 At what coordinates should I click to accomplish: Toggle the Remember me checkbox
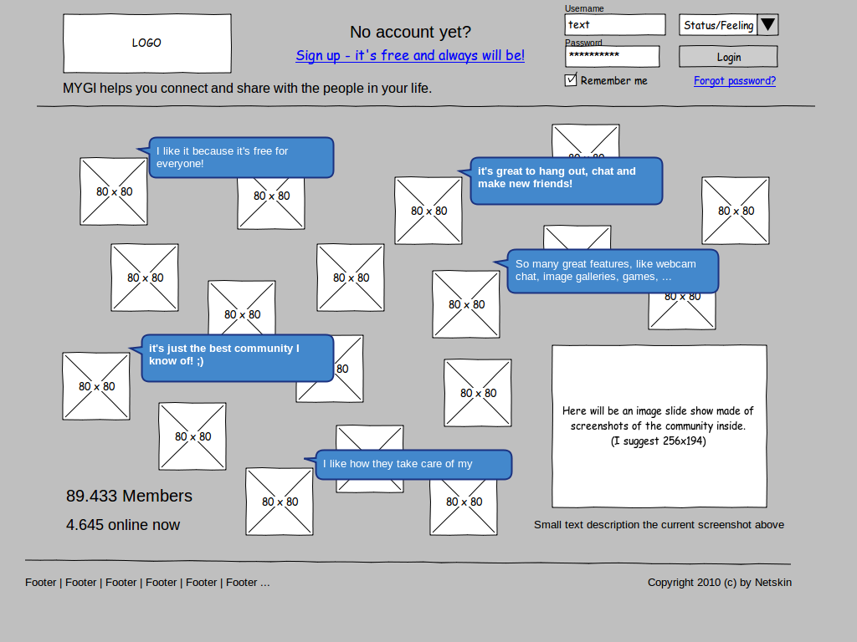pyautogui.click(x=572, y=80)
